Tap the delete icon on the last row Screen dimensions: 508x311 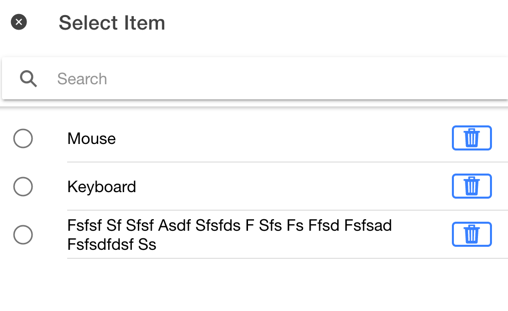coord(471,234)
